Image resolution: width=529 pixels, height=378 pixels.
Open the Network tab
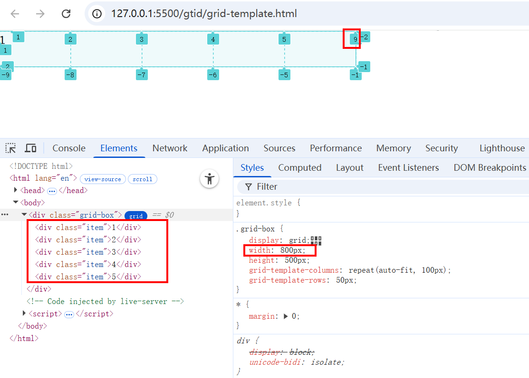170,148
